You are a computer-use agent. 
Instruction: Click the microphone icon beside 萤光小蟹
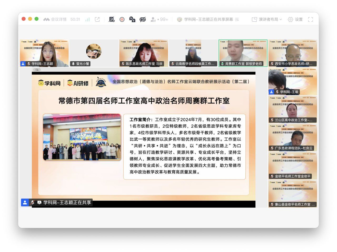pyautogui.click(x=73, y=64)
